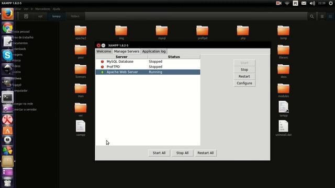Image resolution: width=335 pixels, height=188 pixels.
Task: Select the modules folder
Action: (x=284, y=90)
